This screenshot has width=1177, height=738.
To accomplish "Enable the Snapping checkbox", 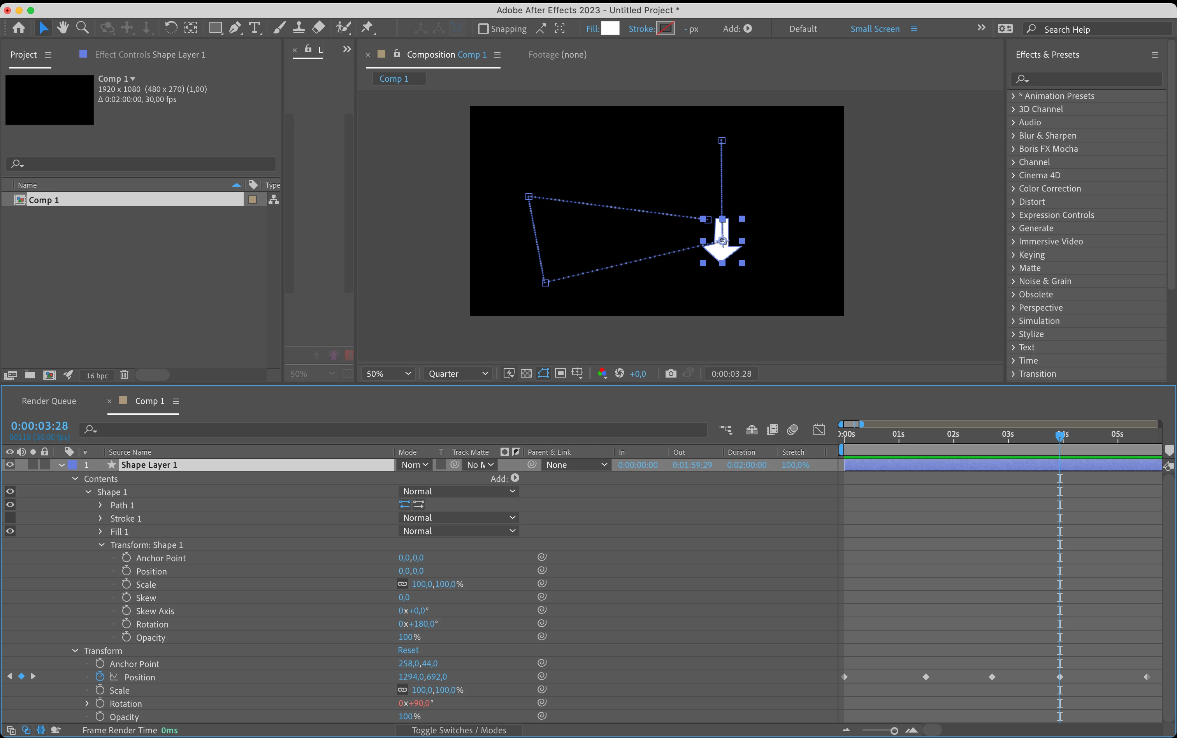I will tap(483, 29).
